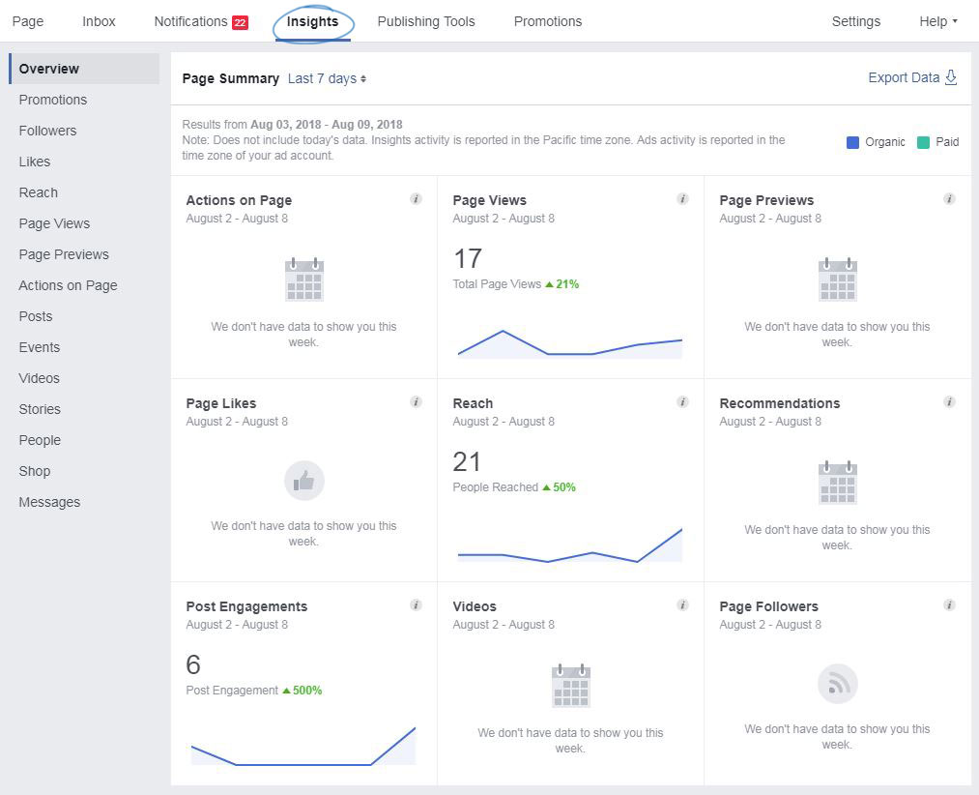The width and height of the screenshot is (979, 795).
Task: Click the Reach line chart
Action: coord(569,545)
